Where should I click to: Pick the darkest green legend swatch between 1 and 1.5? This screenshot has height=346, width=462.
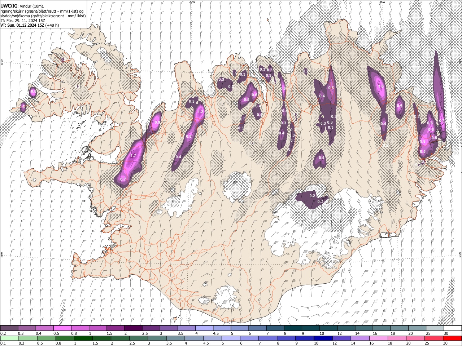(x=83, y=338)
